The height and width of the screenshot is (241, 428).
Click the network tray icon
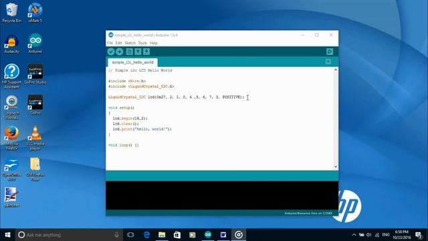click(377, 235)
